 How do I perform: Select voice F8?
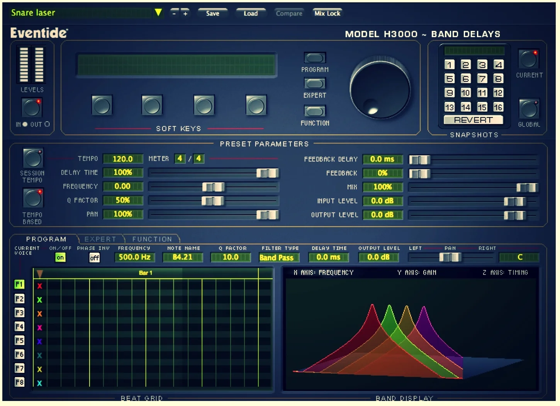pyautogui.click(x=19, y=382)
